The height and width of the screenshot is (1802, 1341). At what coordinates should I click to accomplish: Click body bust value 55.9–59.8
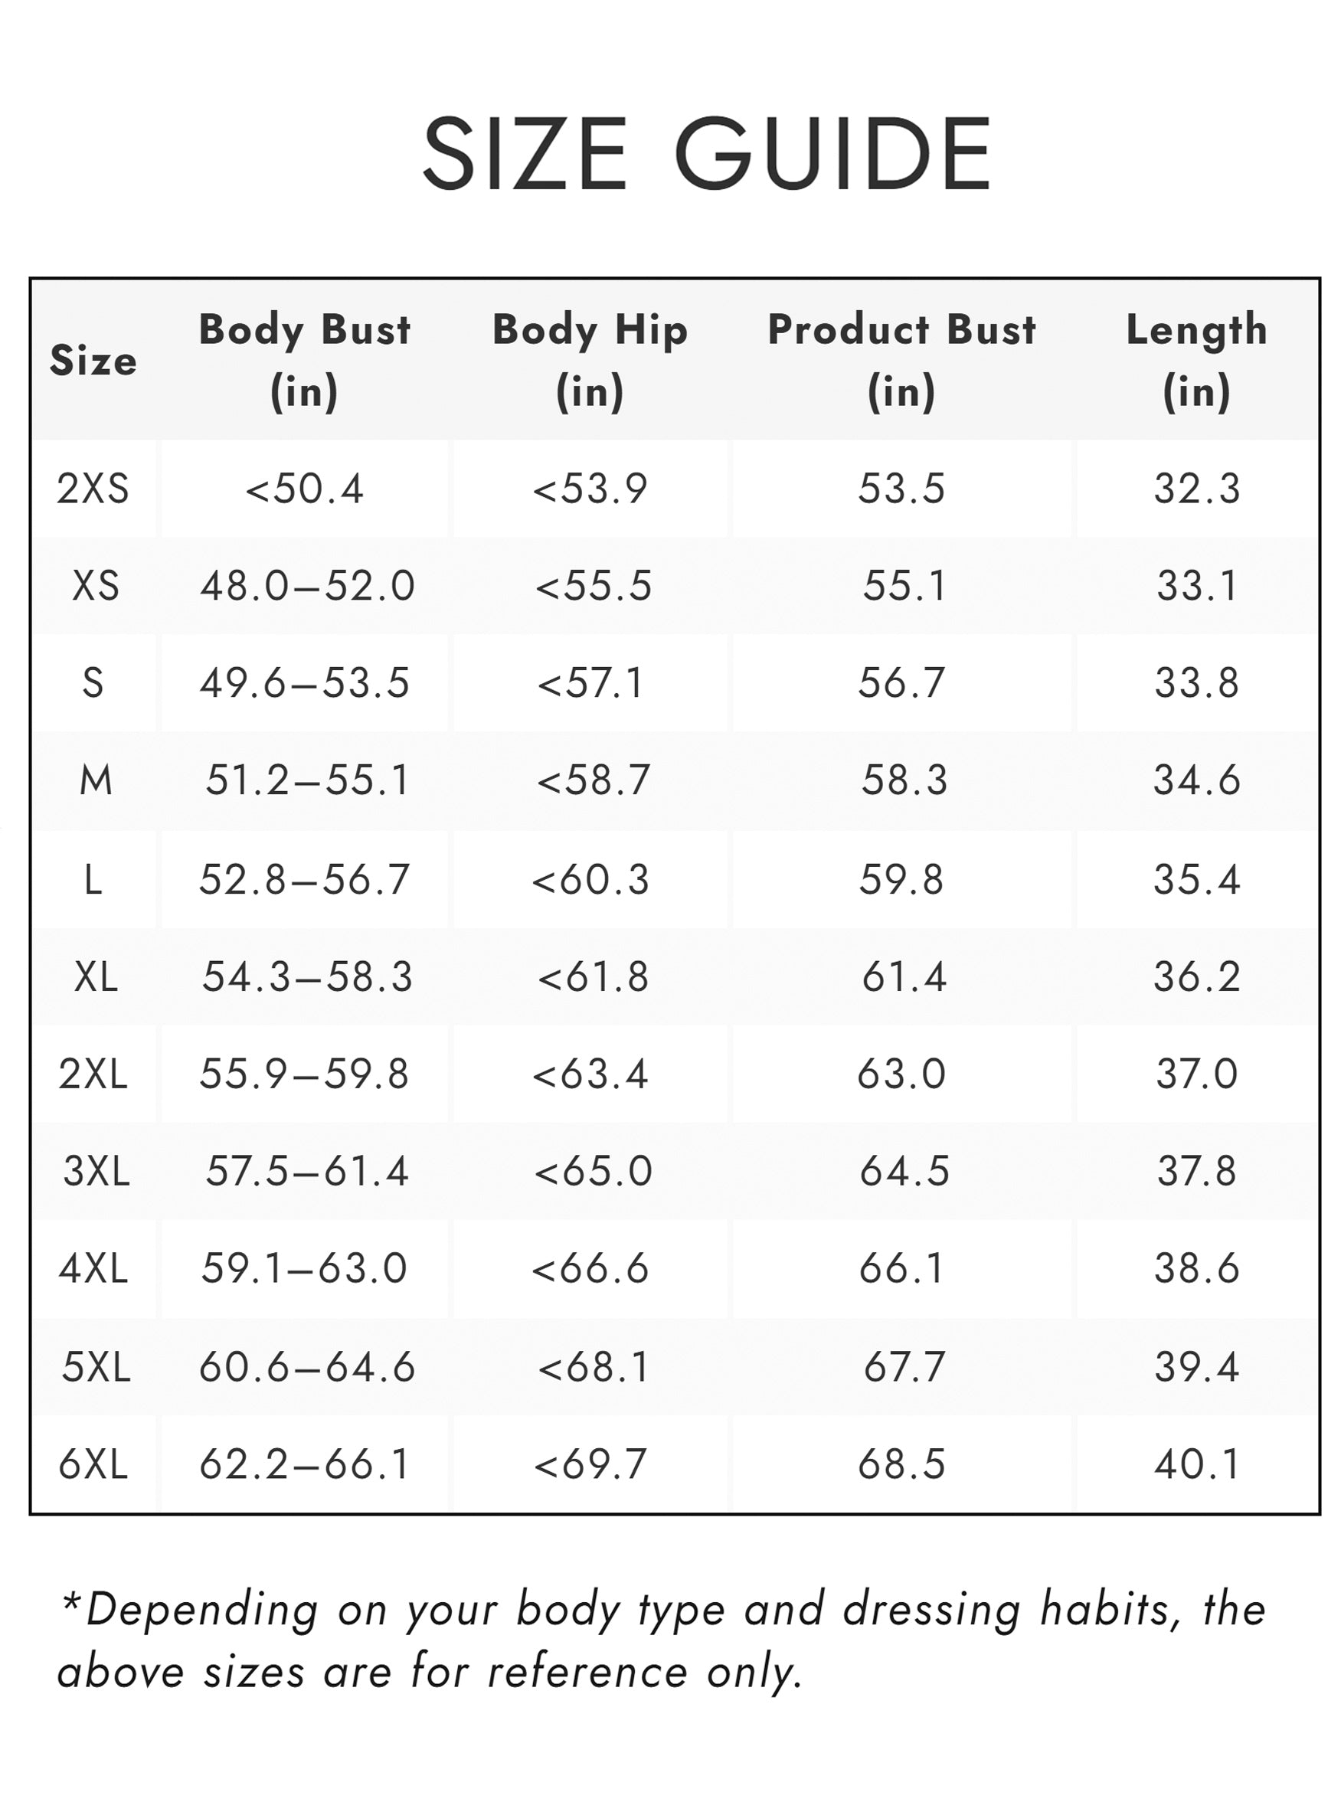coord(304,1074)
